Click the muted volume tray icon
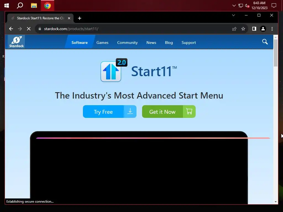The image size is (283, 212). coord(247,6)
